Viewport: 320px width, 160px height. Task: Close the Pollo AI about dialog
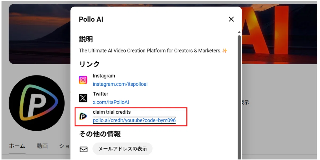click(231, 19)
